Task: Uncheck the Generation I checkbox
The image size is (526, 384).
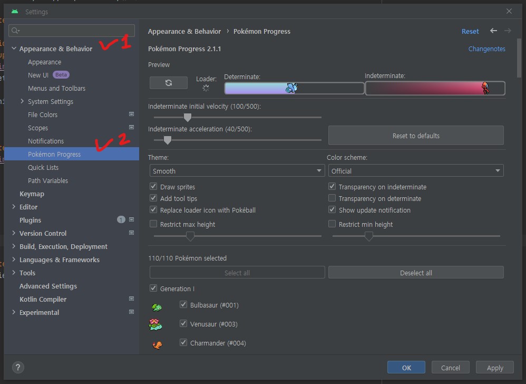Action: (153, 288)
